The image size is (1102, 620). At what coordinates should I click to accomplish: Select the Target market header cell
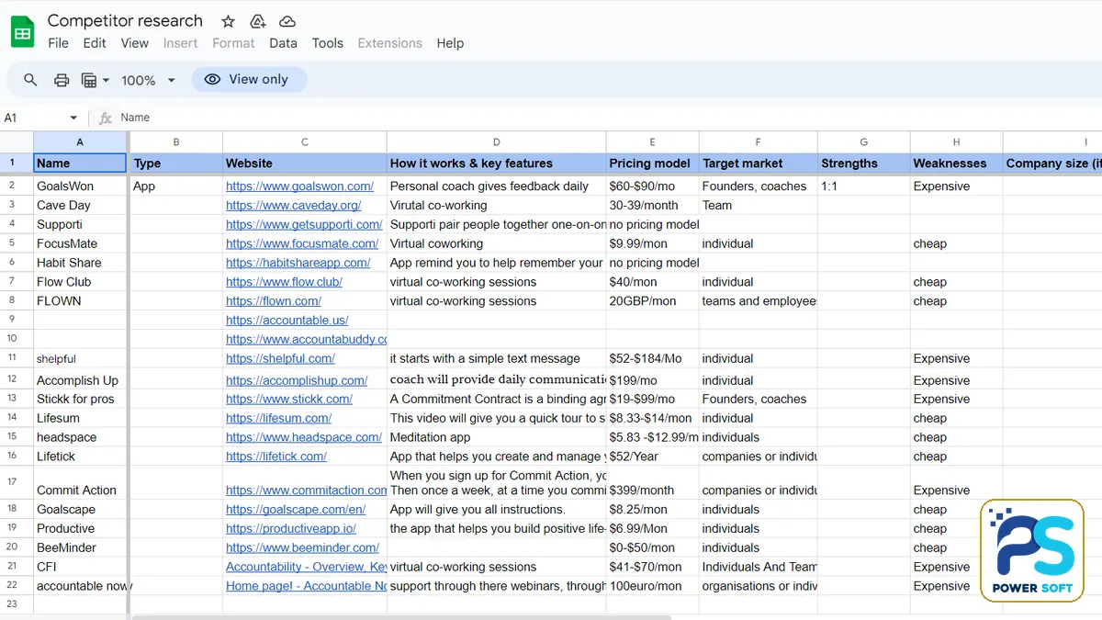point(759,163)
